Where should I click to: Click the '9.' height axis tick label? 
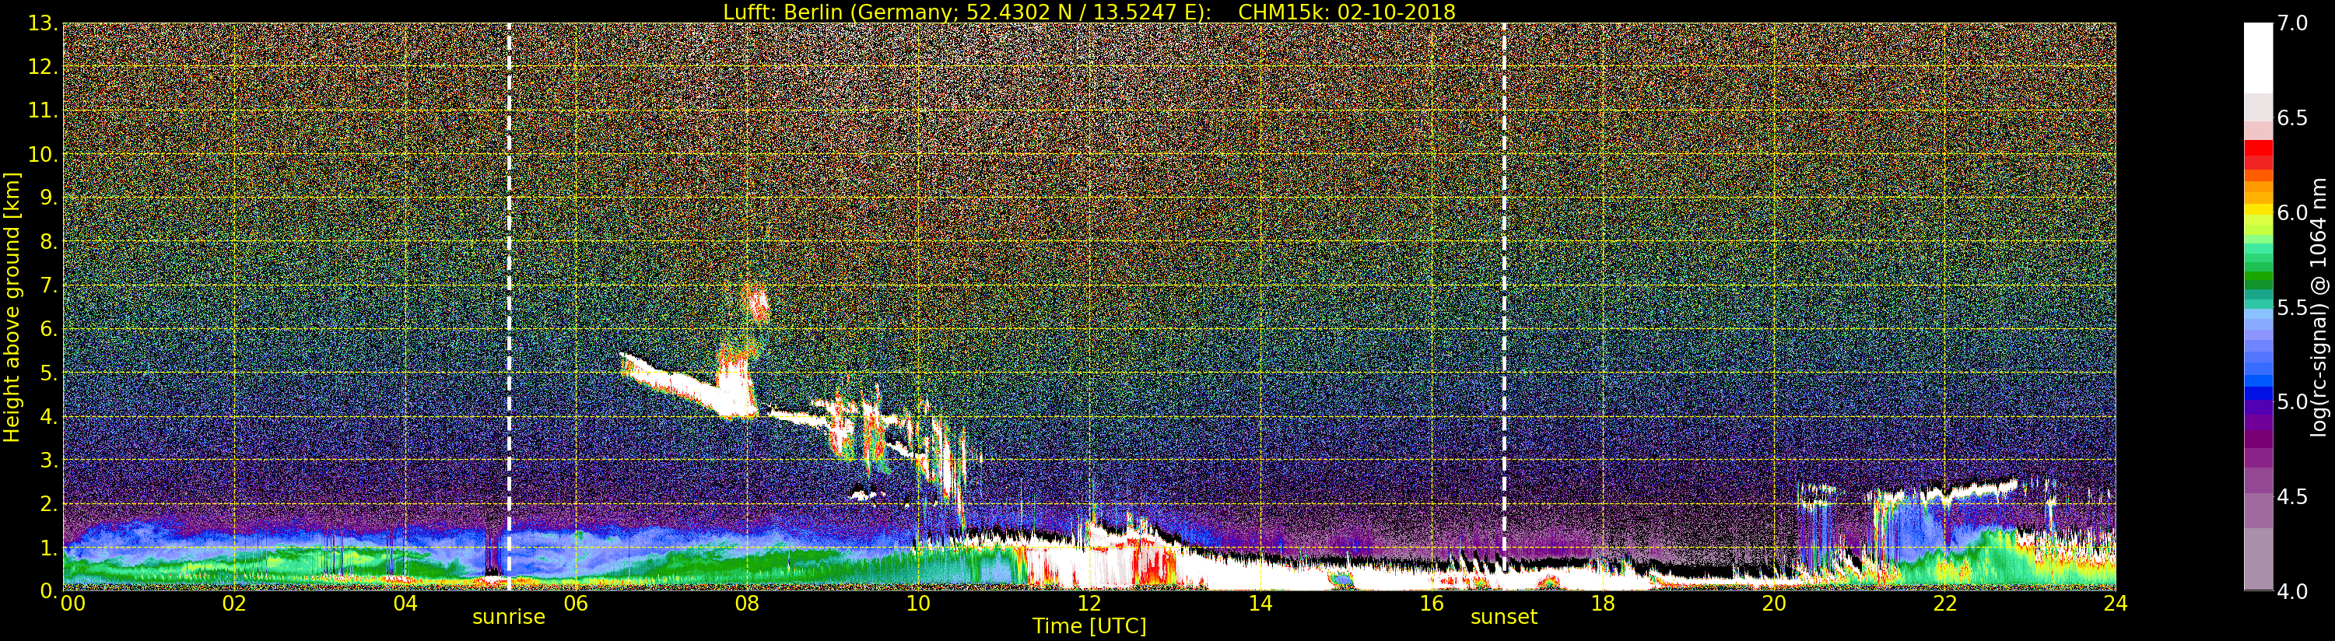(49, 198)
